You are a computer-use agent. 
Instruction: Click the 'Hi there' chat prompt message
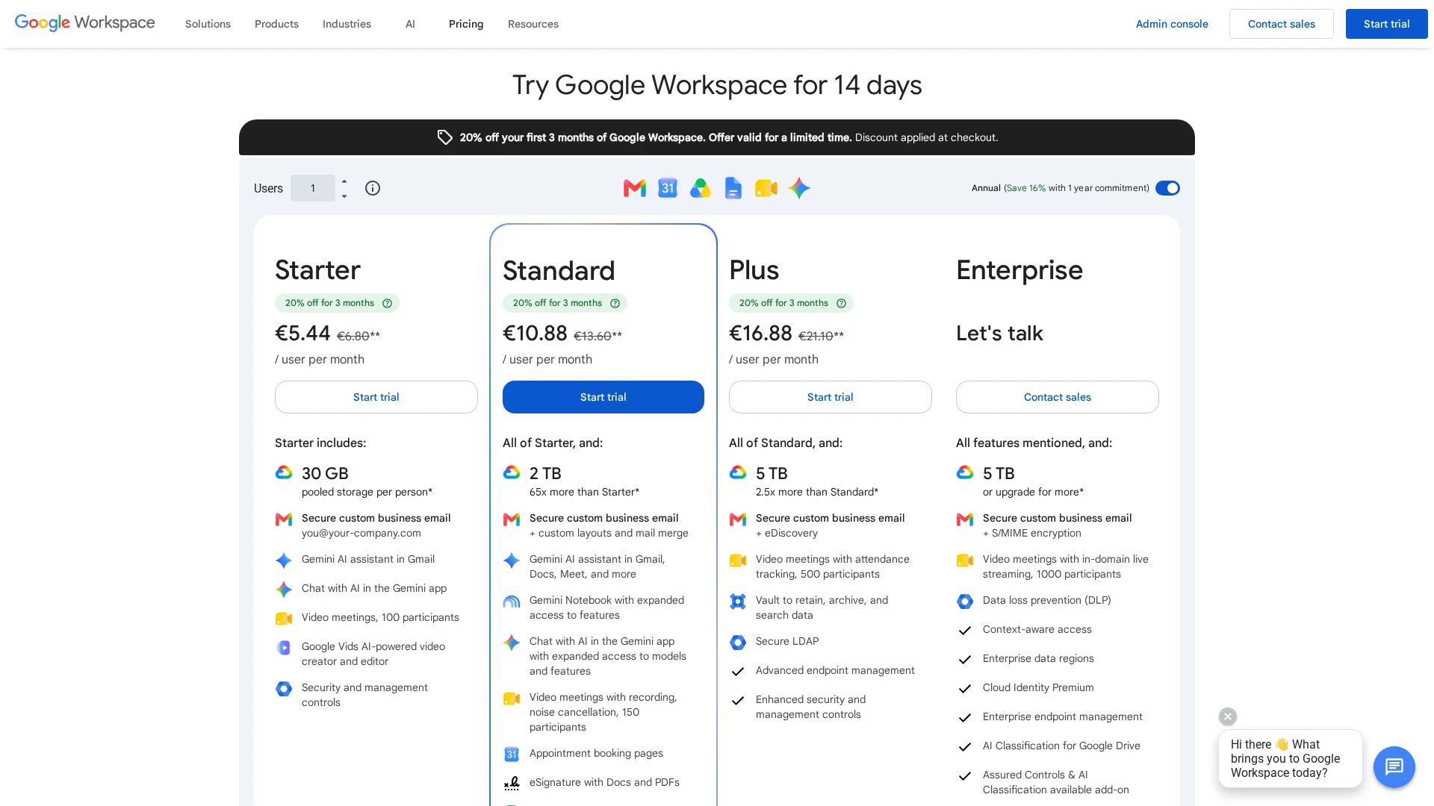click(x=1291, y=758)
